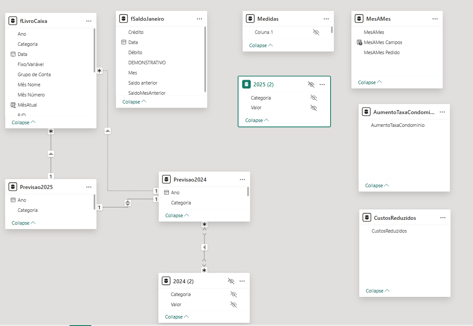Select the Crédito field in fSaldoJaneiro

136,32
